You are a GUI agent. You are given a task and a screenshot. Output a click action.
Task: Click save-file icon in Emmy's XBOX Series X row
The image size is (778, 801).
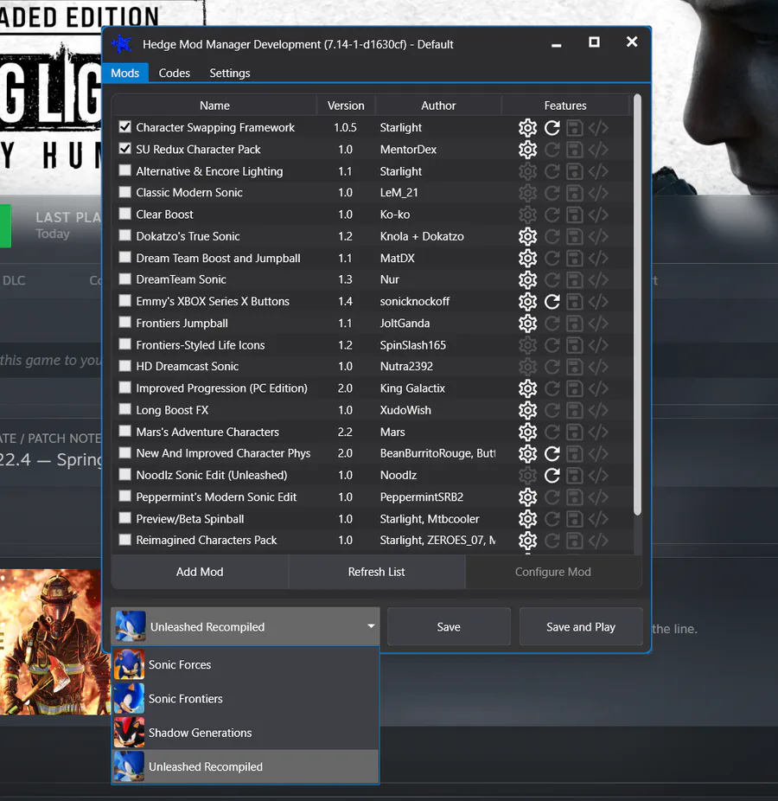pyautogui.click(x=575, y=302)
